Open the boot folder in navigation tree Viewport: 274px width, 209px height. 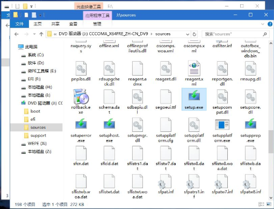coord(32,111)
